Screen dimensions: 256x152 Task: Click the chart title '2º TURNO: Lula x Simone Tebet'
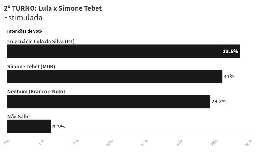pyautogui.click(x=53, y=8)
